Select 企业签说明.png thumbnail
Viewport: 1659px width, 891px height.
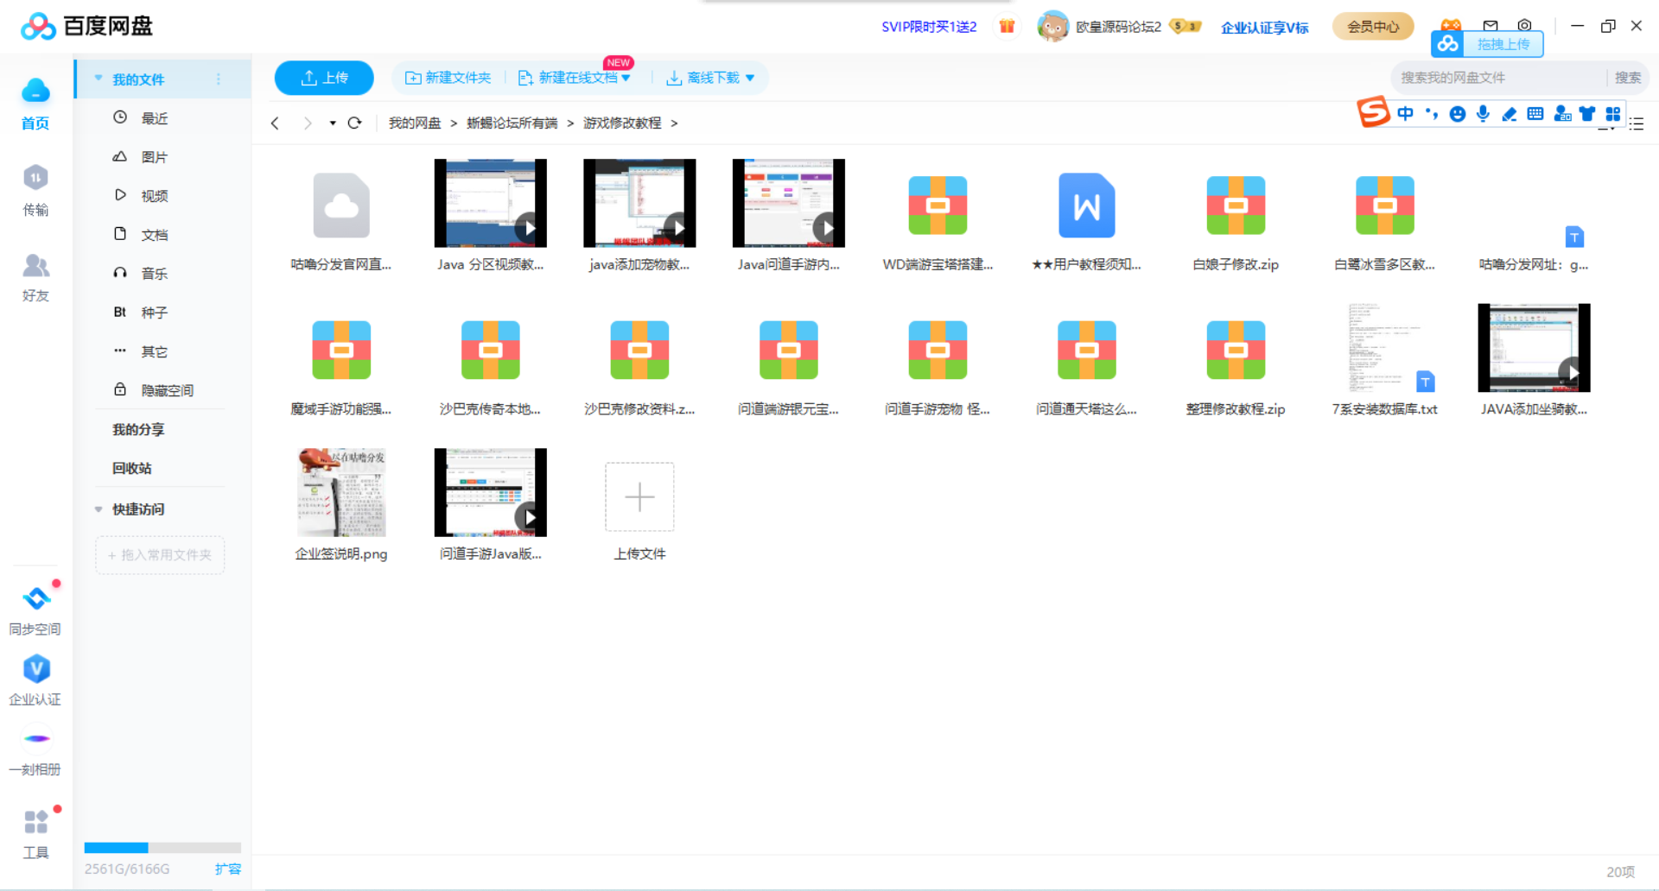tap(341, 493)
